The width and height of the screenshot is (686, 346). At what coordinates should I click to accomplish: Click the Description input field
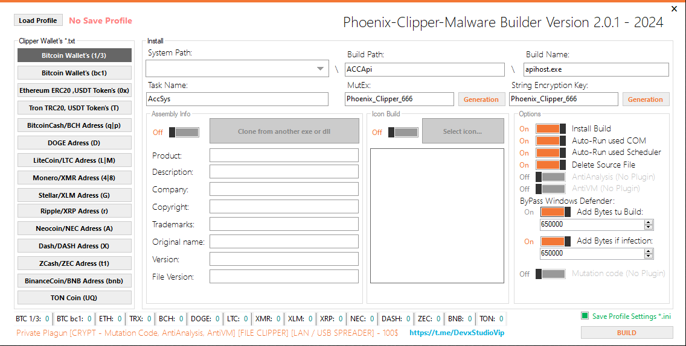point(284,171)
